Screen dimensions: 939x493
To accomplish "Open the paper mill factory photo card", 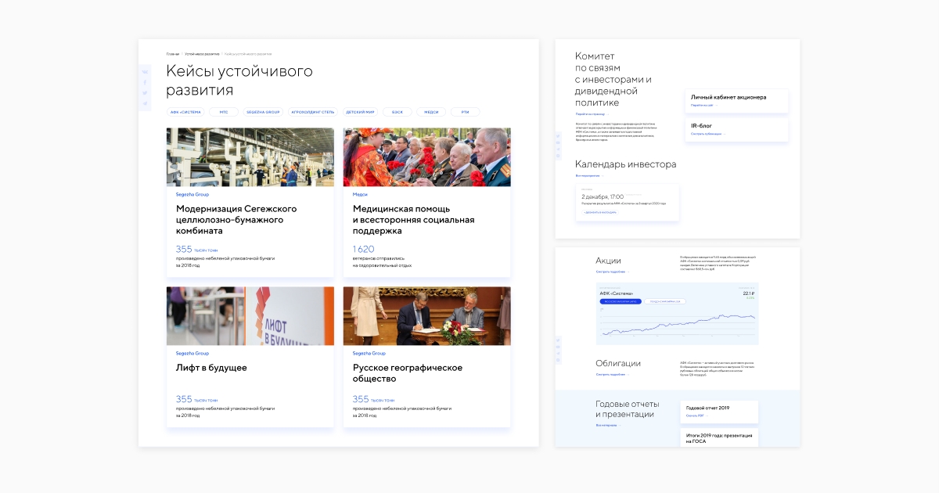I will tap(250, 157).
